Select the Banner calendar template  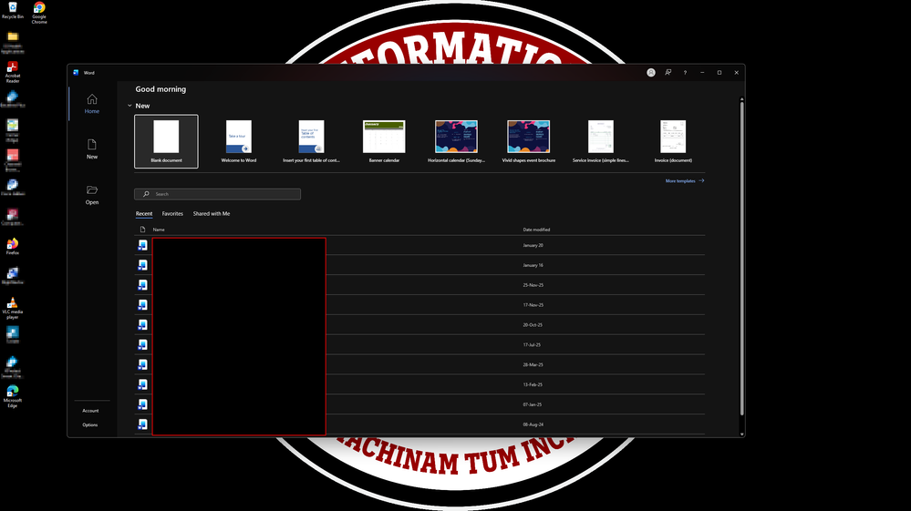(384, 141)
